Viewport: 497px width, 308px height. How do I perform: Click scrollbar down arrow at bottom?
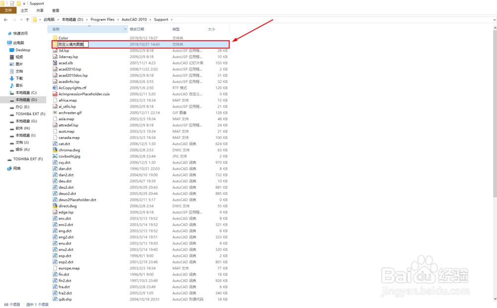pyautogui.click(x=495, y=299)
